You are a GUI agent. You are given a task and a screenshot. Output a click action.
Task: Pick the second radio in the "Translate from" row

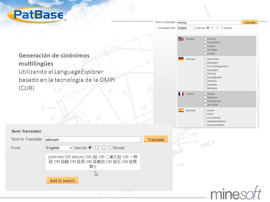click(213, 28)
